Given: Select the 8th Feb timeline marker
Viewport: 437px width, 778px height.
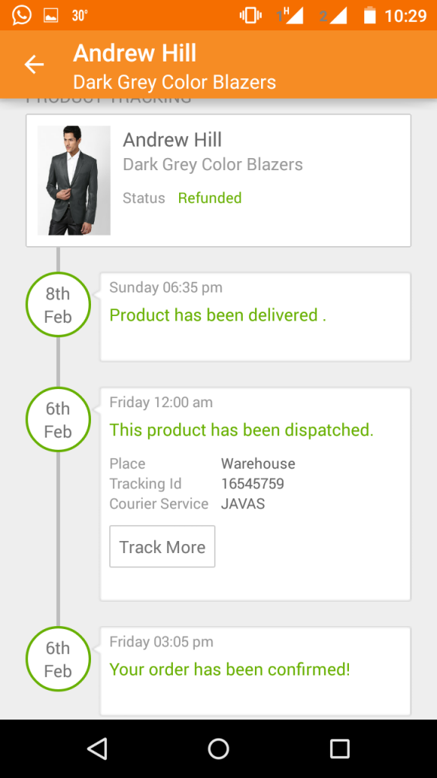Looking at the screenshot, I should (58, 305).
